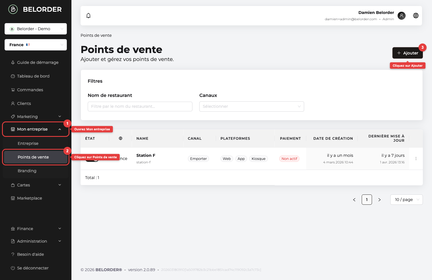This screenshot has width=432, height=280.
Task: Open the notifications bell
Action: (89, 16)
